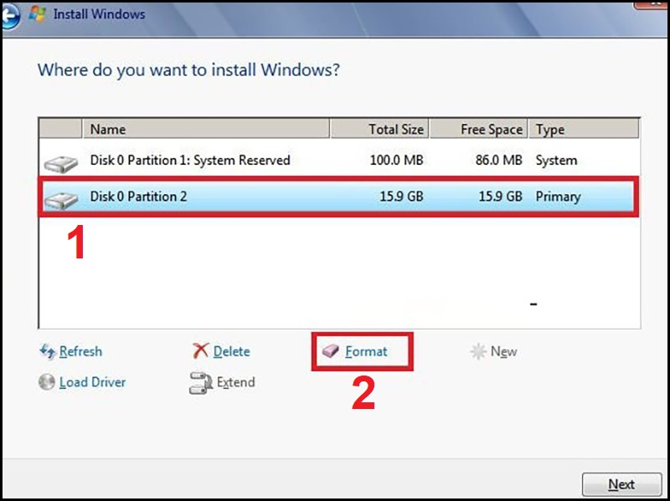Click the Type column header
Viewport: 670px width, 501px height.
(x=584, y=129)
